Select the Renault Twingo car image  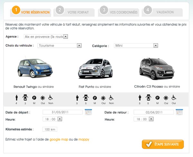point(35,67)
